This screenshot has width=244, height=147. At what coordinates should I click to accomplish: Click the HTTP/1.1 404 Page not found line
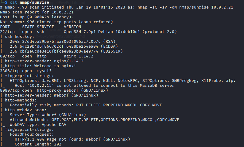(x=72, y=139)
